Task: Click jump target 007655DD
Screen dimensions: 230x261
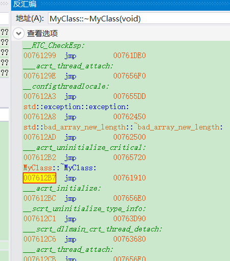Action: coord(130,96)
